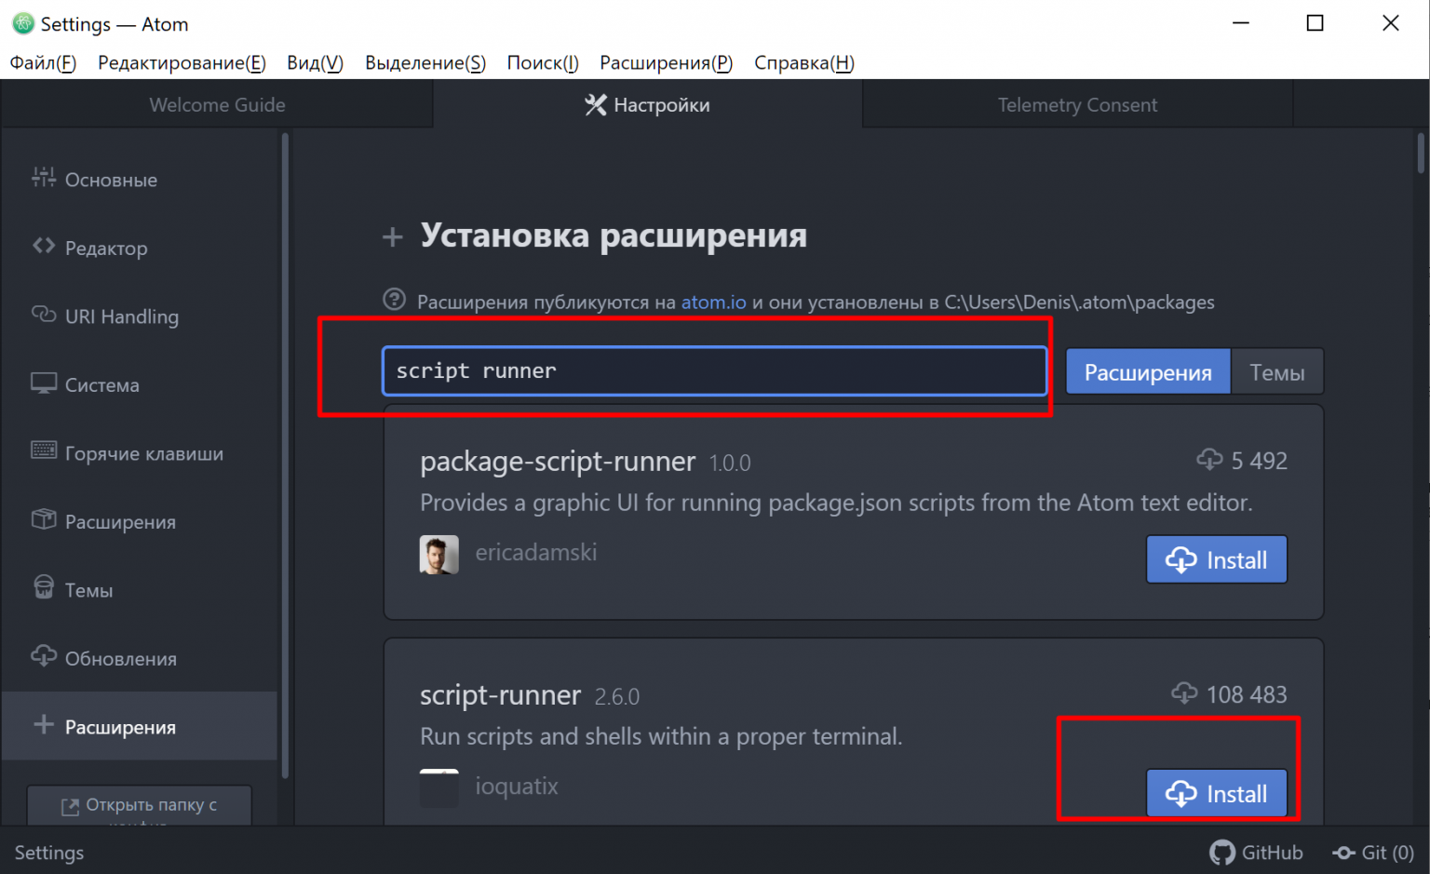Viewport: 1430px width, 874px height.
Task: Focus the package search input field
Action: pos(715,370)
